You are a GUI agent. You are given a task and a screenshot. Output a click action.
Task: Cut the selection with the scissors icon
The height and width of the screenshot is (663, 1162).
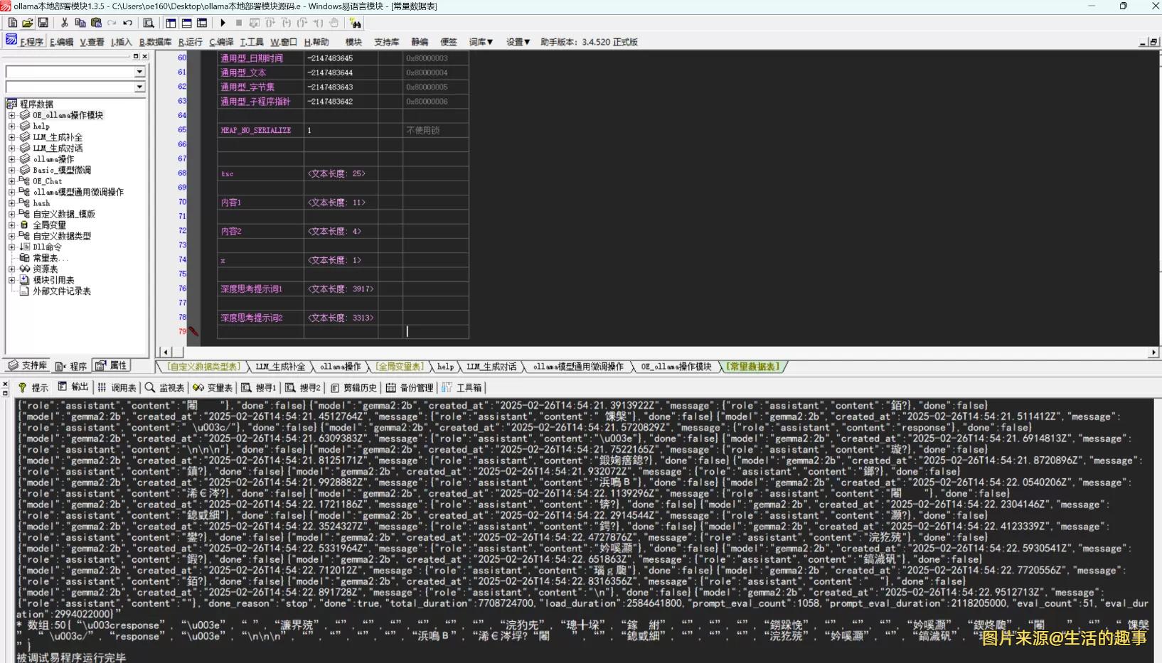click(x=64, y=23)
